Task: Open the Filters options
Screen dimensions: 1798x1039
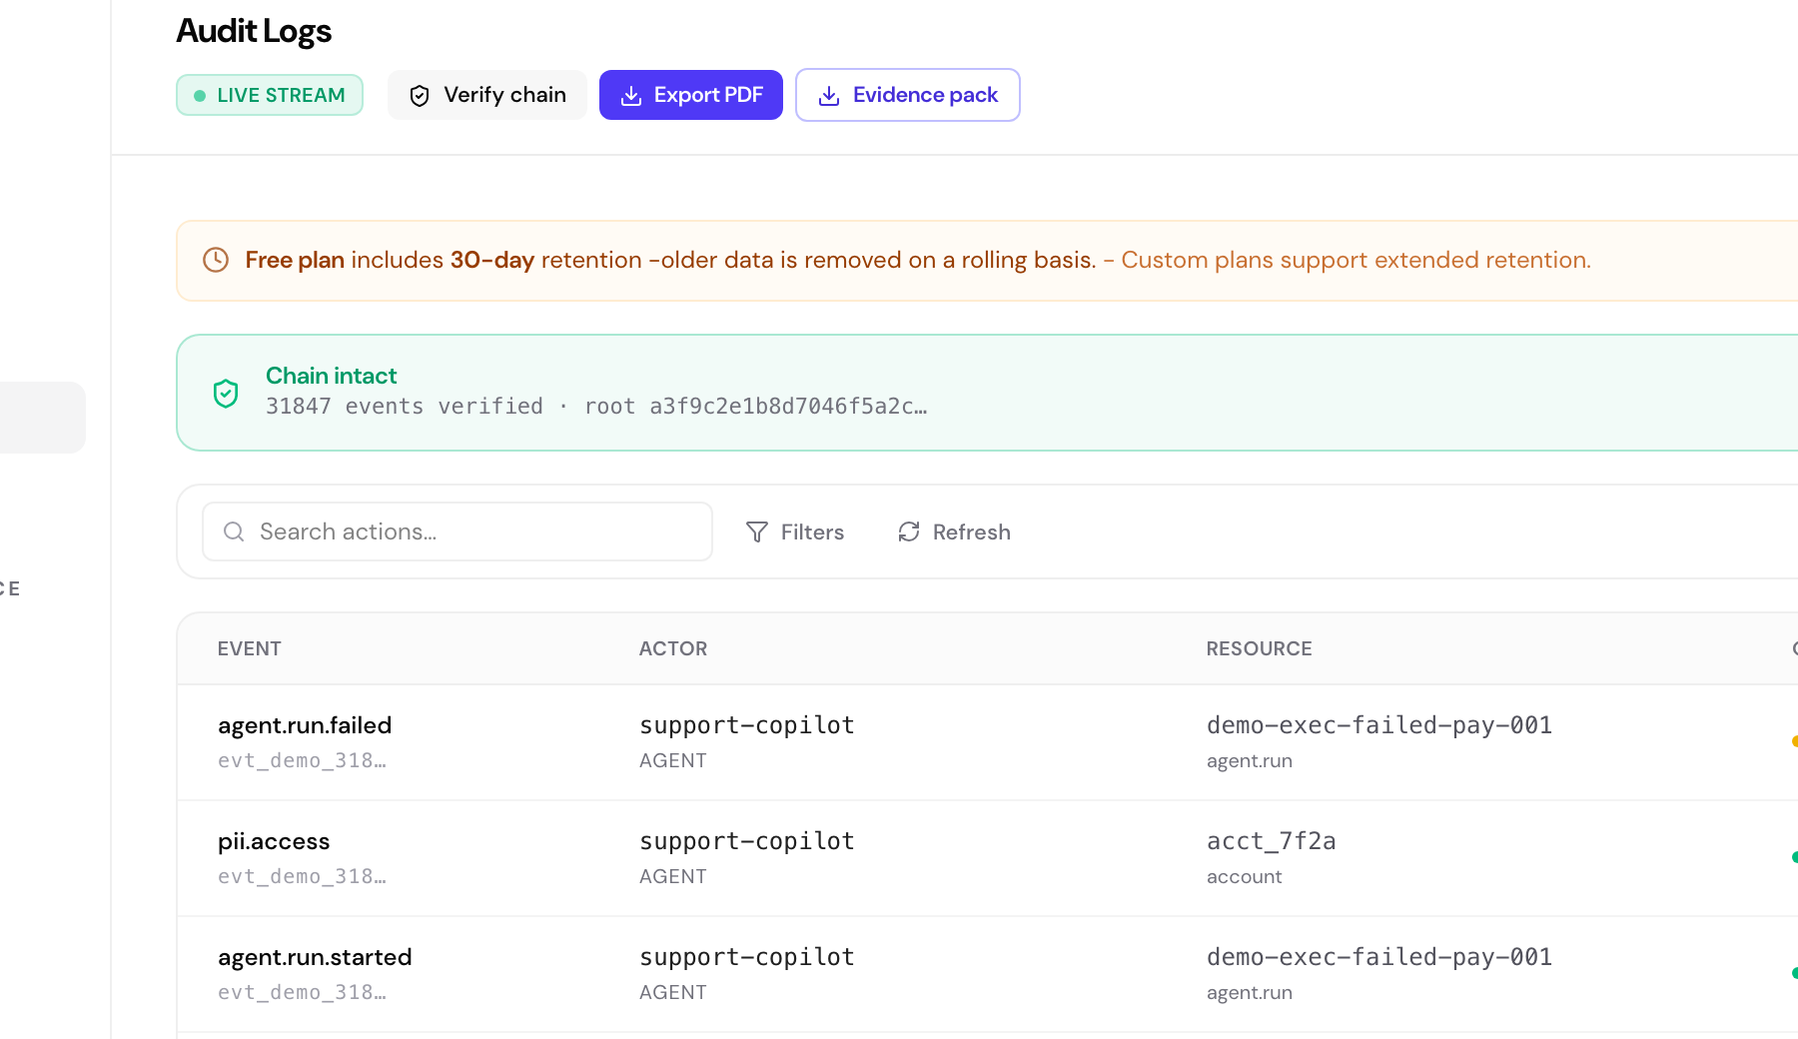Action: [795, 531]
